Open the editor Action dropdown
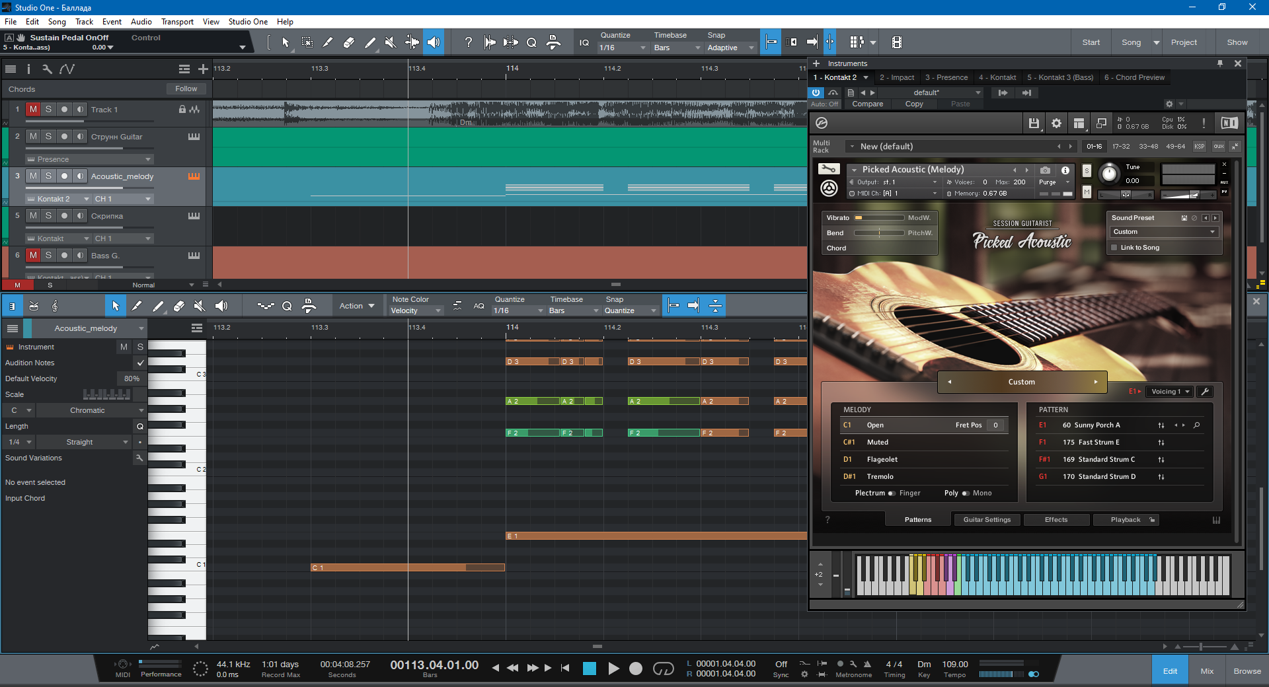Viewport: 1269px width, 687px height. pos(357,306)
